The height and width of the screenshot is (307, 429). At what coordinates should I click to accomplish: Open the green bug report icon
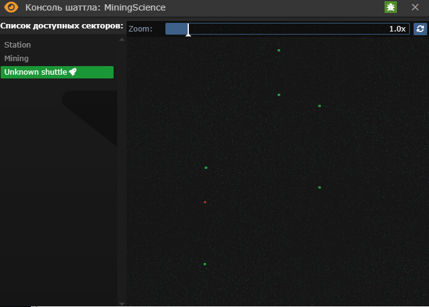[391, 8]
